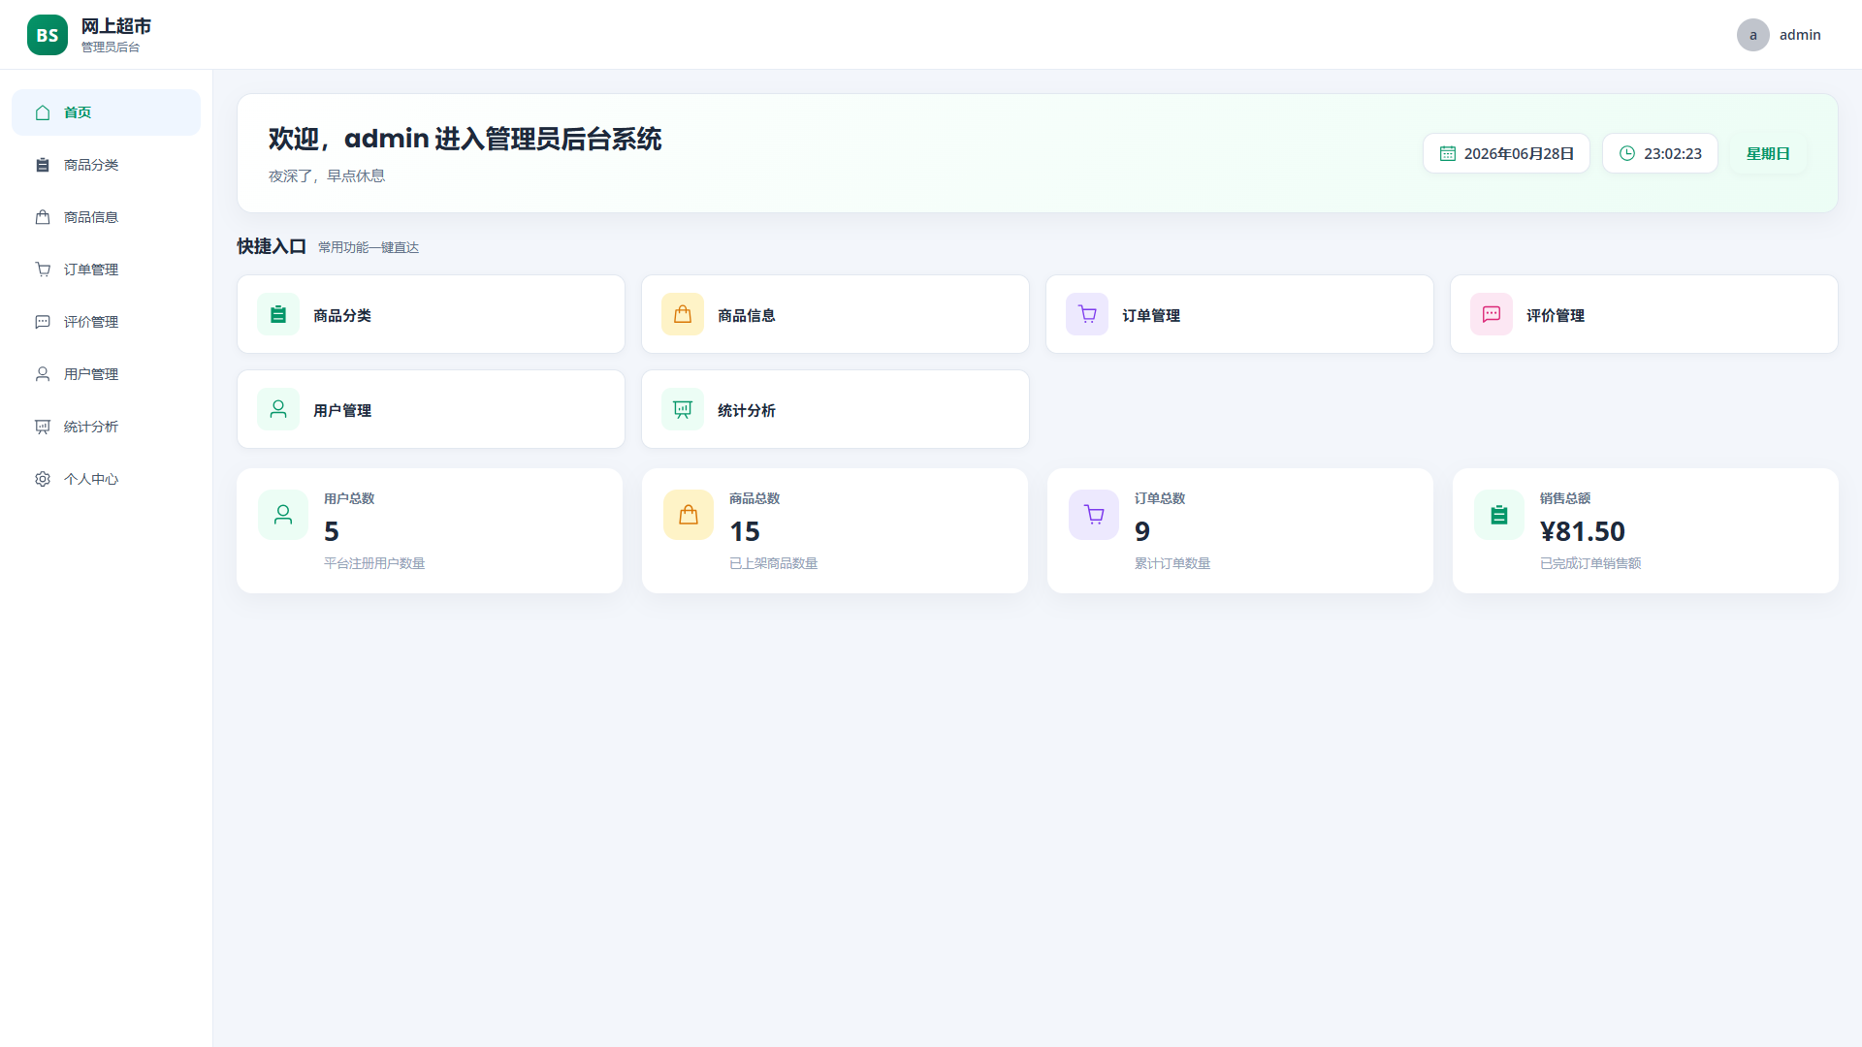Open the admin user dropdown

pyautogui.click(x=1780, y=35)
